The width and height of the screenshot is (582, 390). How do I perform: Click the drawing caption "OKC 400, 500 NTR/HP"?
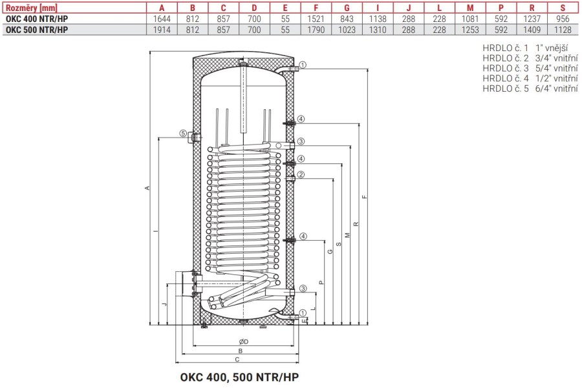tap(239, 377)
